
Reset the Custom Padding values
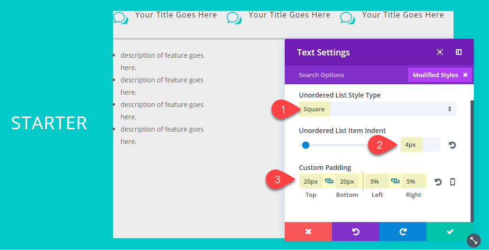(438, 182)
